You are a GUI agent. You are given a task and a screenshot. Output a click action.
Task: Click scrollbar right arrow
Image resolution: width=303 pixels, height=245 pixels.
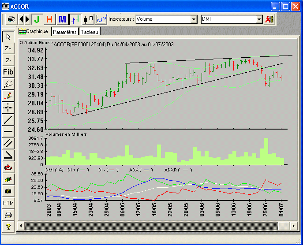(x=294, y=226)
